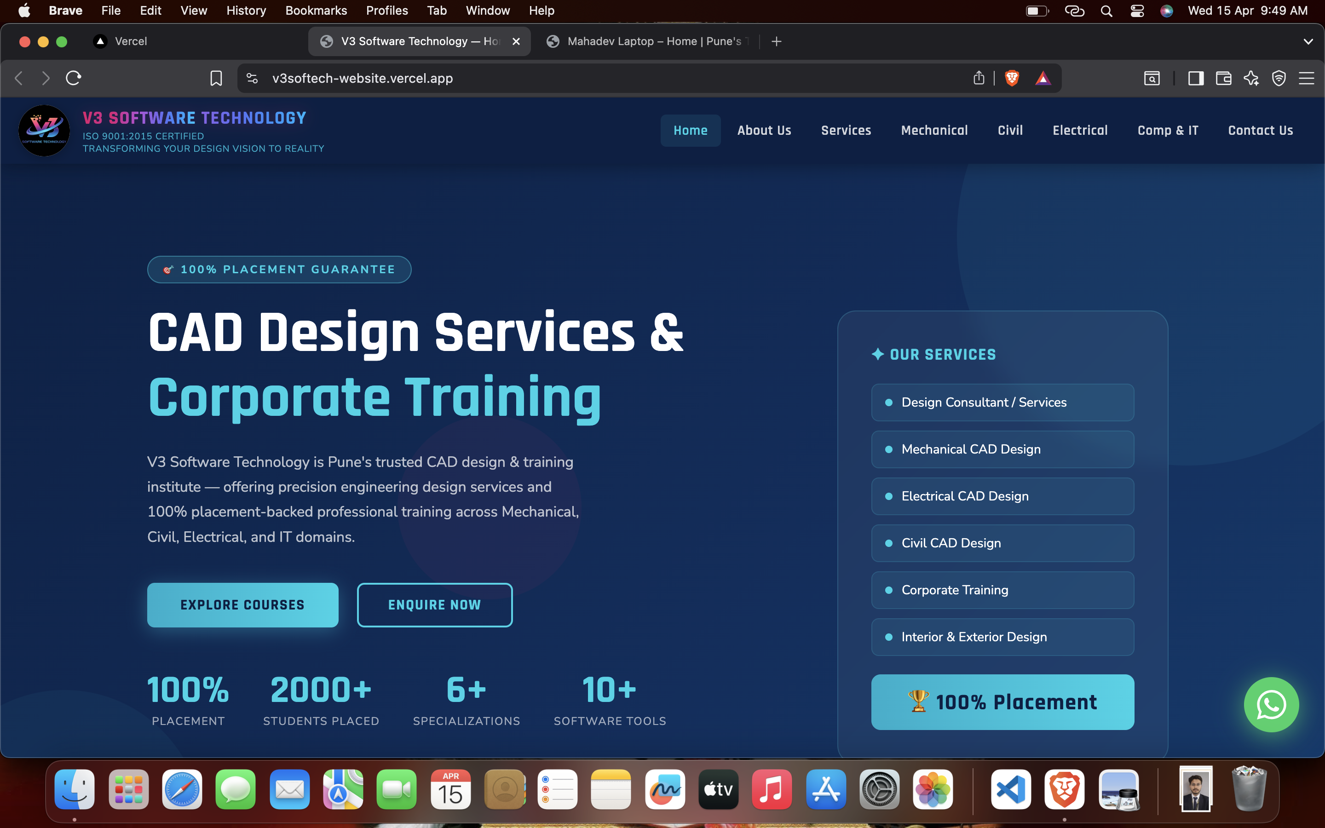The height and width of the screenshot is (828, 1325).
Task: Open Messages from the Dock
Action: click(236, 789)
